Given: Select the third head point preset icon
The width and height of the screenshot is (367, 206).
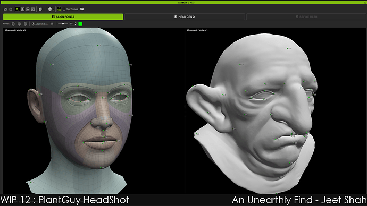Looking at the screenshot, I should tap(26, 24).
